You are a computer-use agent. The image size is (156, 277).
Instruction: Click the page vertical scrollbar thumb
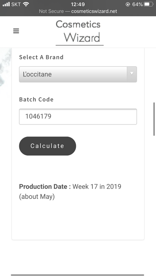coord(154,119)
